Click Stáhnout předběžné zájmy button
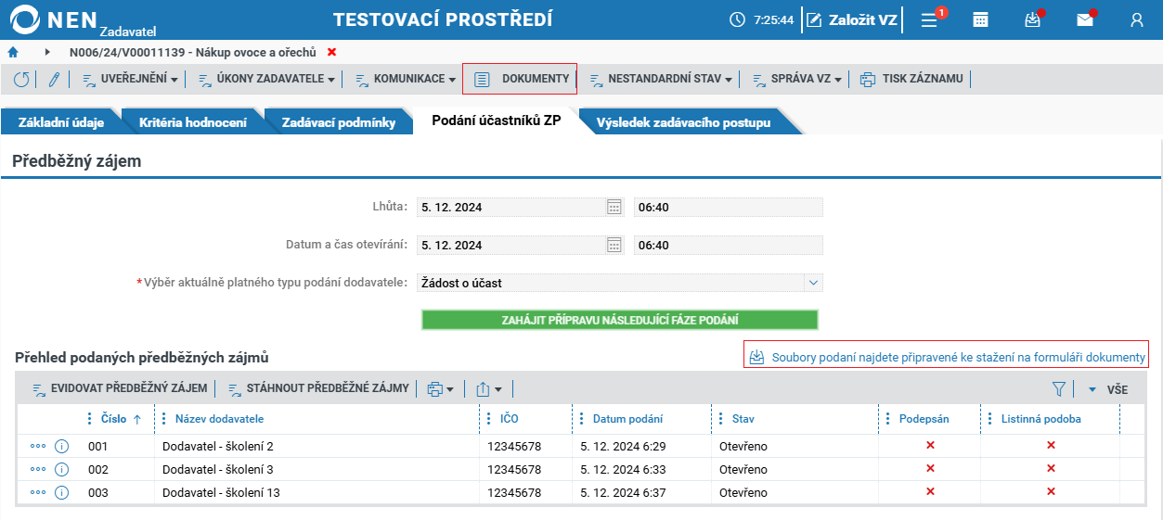 pyautogui.click(x=318, y=388)
